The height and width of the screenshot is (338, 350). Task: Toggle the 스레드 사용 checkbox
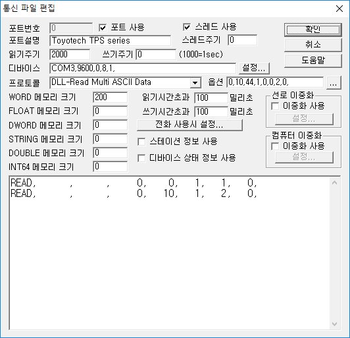coord(187,27)
